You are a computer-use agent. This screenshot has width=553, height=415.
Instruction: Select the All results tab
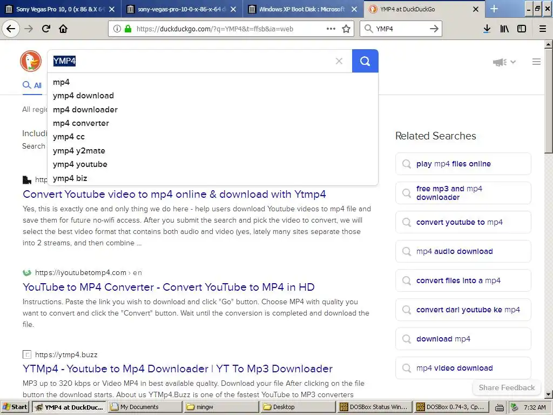(x=32, y=85)
